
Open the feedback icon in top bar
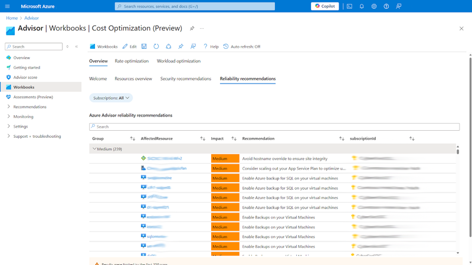point(399,6)
